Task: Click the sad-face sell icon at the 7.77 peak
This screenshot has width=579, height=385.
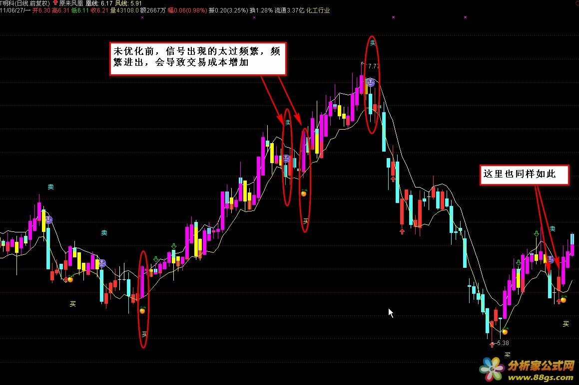Action: point(370,82)
